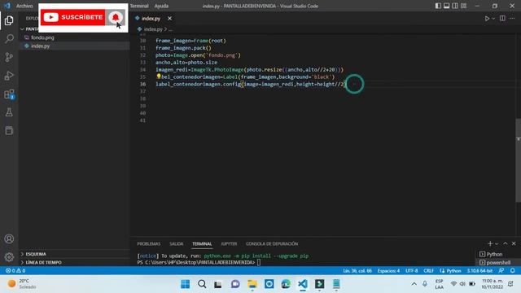
Task: Open the Search view in activity bar
Action: coord(9,38)
